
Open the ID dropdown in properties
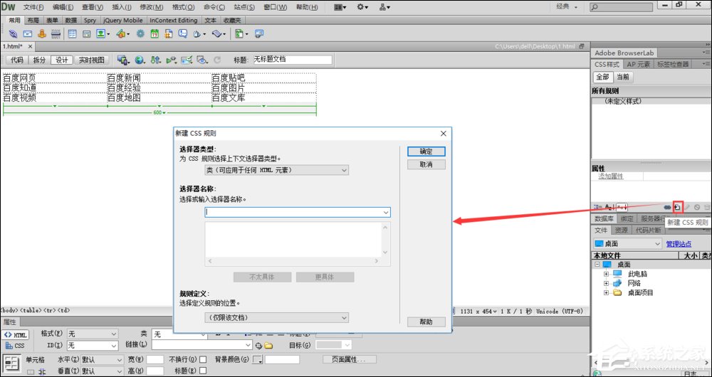(x=93, y=346)
